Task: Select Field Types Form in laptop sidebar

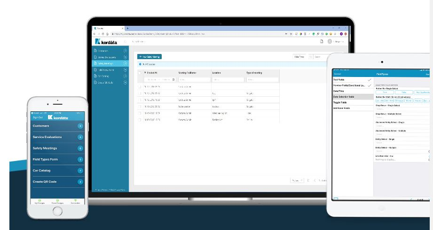Action: [106, 70]
